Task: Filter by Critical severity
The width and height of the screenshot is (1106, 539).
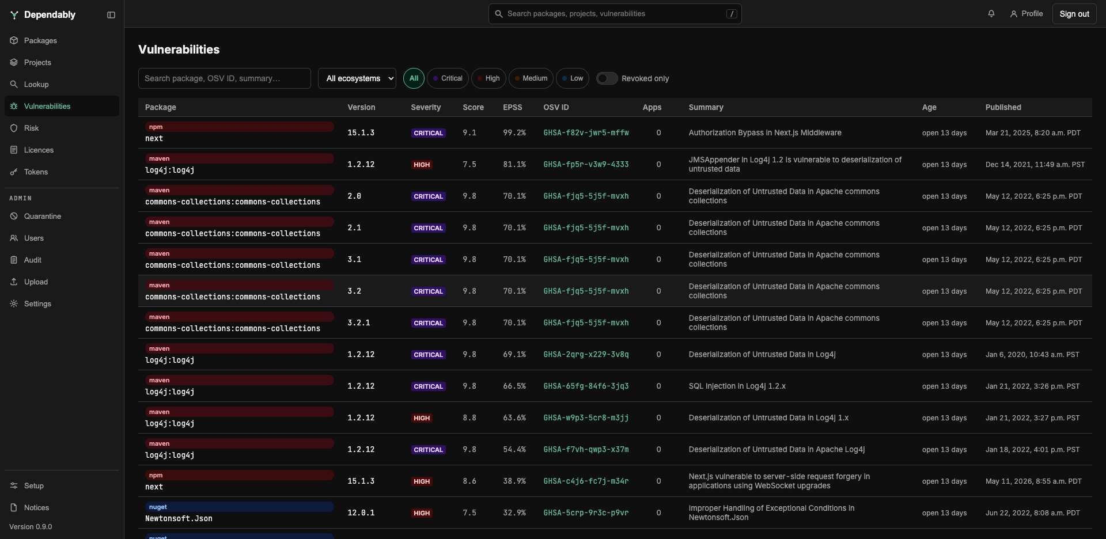Action: (448, 78)
